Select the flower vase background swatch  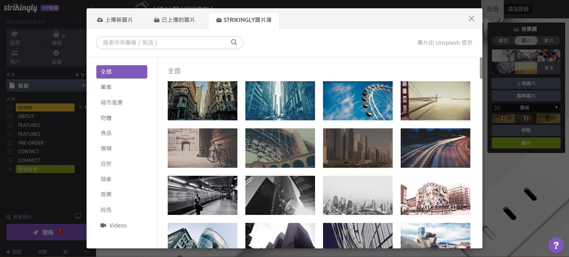tap(503, 55)
